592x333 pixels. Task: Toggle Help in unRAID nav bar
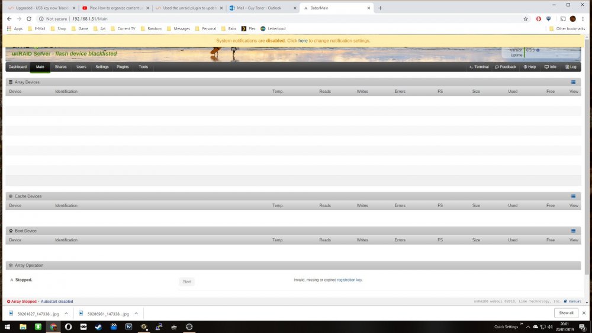click(529, 67)
